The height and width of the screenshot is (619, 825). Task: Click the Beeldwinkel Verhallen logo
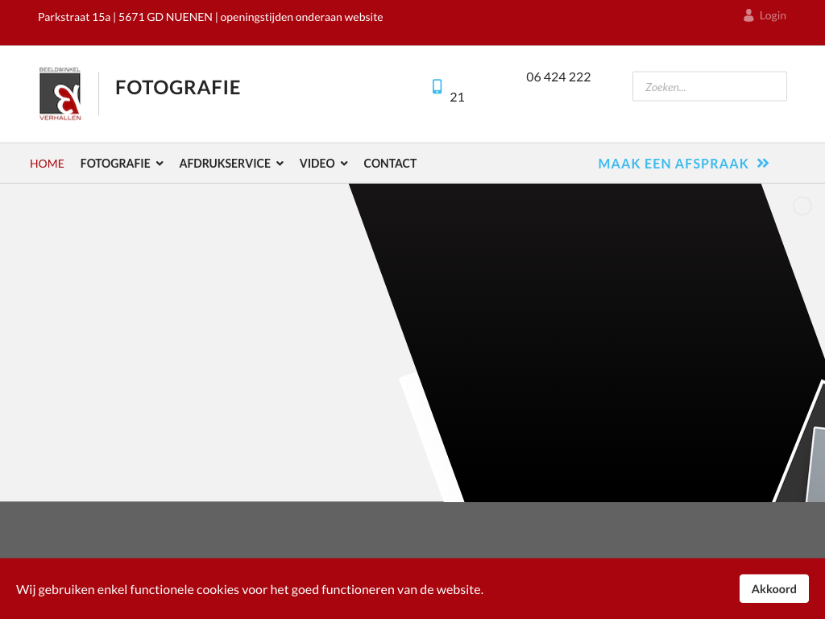(x=60, y=93)
